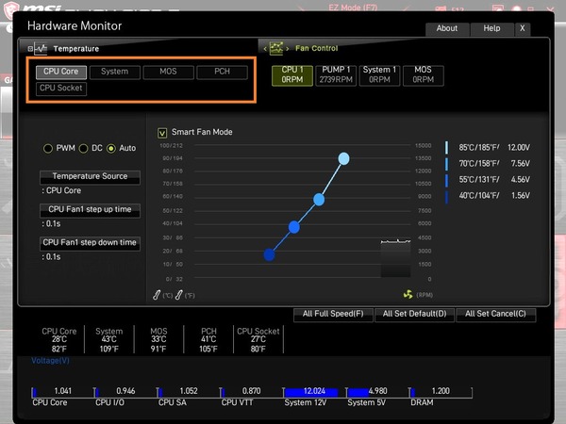
Task: Click the 85°C/185°F 12.00V color bar
Action: [x=447, y=148]
